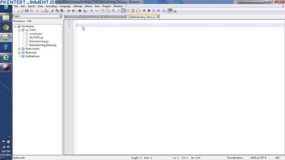This screenshot has width=285, height=160.
Task: Click the macro Playback icon
Action: click(154, 11)
